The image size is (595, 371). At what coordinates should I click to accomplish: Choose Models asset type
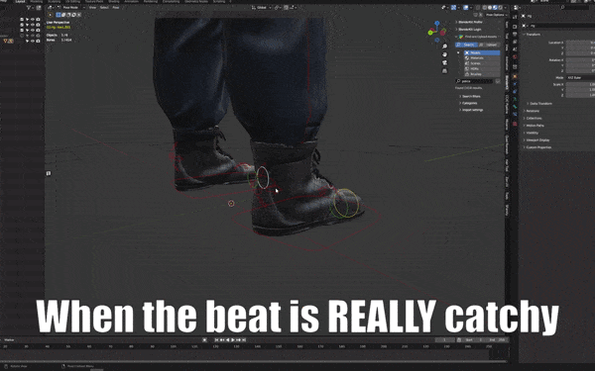pos(482,52)
